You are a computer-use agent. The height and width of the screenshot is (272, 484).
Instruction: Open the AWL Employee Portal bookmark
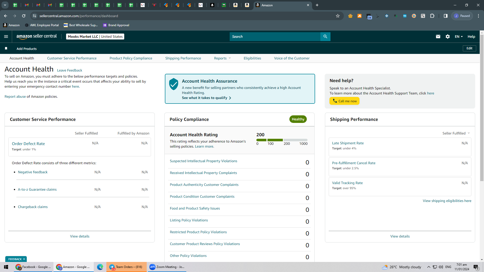[x=42, y=25]
